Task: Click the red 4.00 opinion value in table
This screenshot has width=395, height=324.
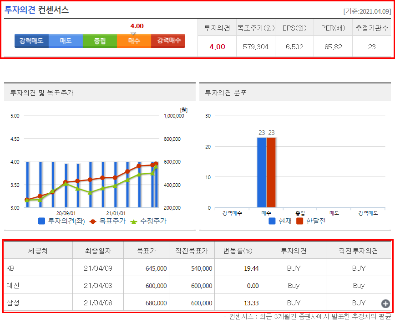Action: (x=217, y=46)
